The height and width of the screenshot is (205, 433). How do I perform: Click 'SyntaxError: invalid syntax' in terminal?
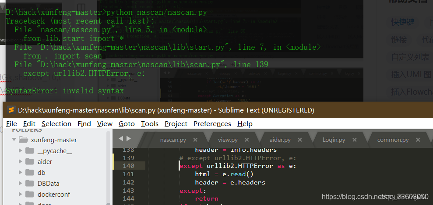(x=65, y=91)
